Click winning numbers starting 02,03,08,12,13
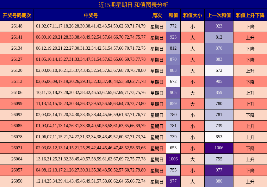This screenshot has height=187, width=267. tap(91, 148)
